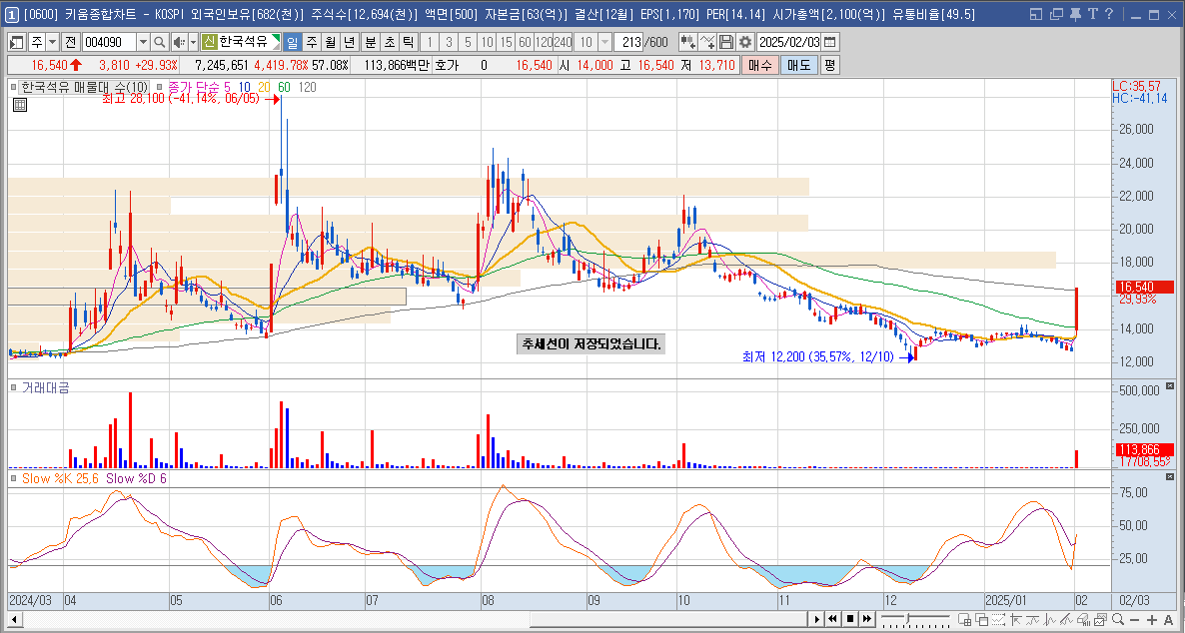Select the 분 minute period toggle
The width and height of the screenshot is (1185, 633).
pos(371,42)
